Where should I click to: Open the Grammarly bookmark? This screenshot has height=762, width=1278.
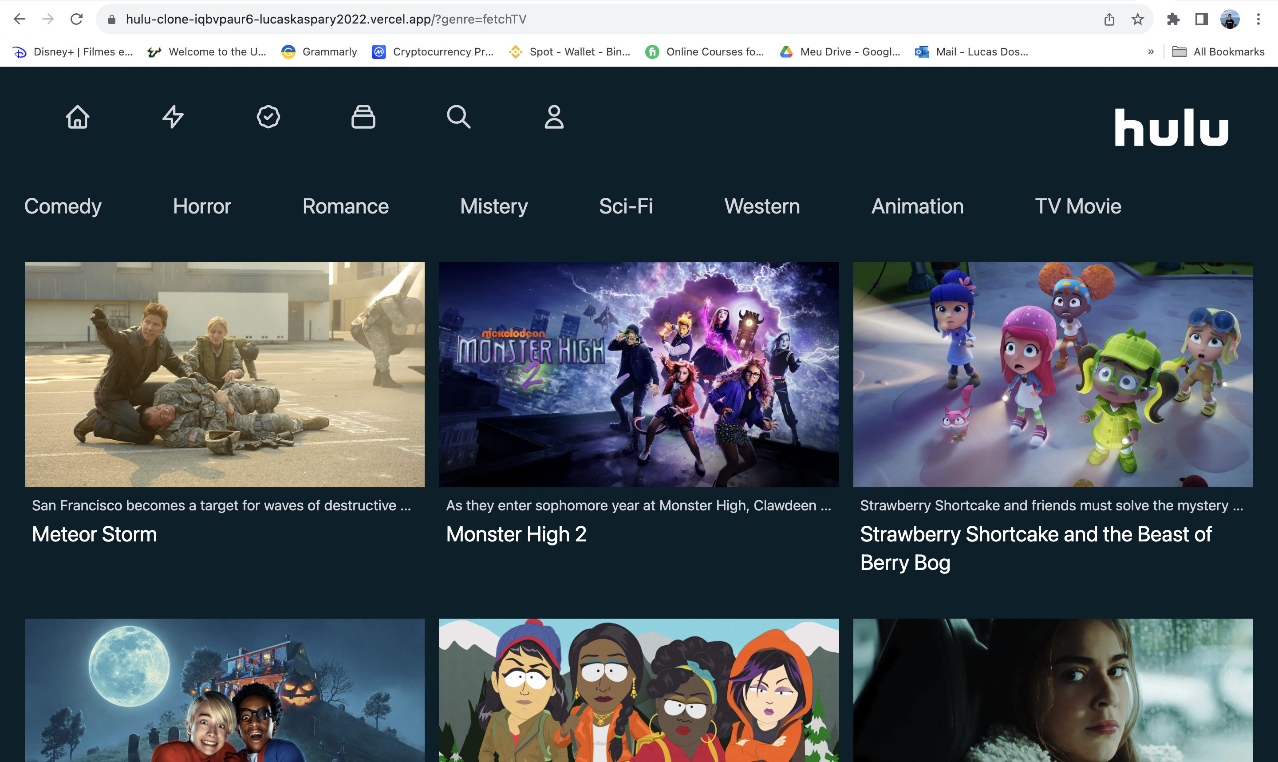click(x=319, y=52)
